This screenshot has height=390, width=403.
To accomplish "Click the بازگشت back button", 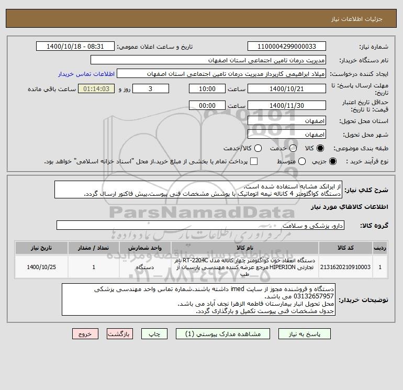I will pos(120,334).
